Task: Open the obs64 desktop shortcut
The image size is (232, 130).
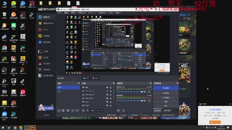Action: (4, 71)
